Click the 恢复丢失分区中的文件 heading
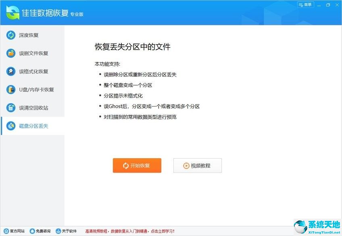 pyautogui.click(x=132, y=47)
